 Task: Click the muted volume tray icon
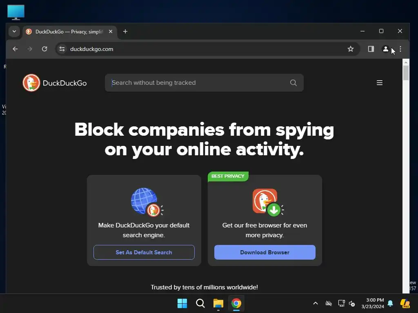[x=352, y=303]
